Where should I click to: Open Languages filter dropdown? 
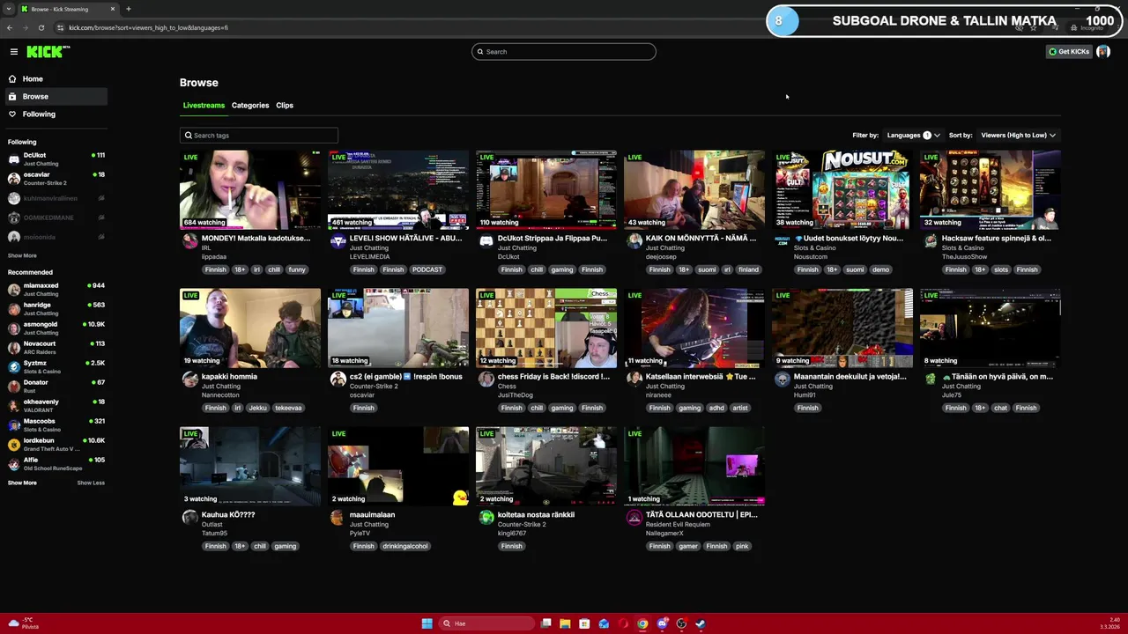coord(913,135)
